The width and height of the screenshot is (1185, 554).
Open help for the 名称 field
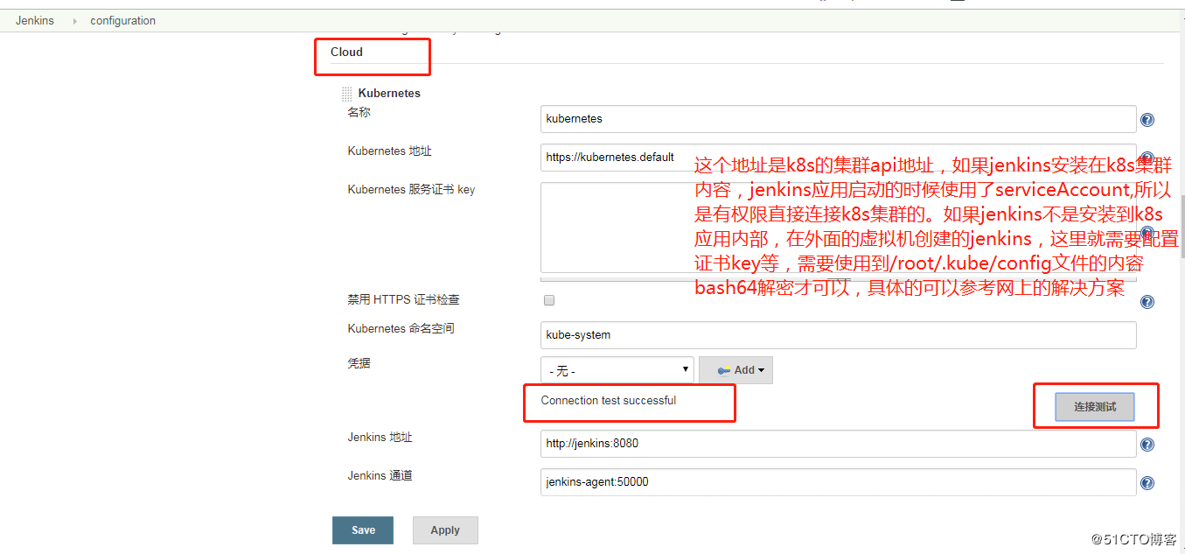(x=1147, y=120)
